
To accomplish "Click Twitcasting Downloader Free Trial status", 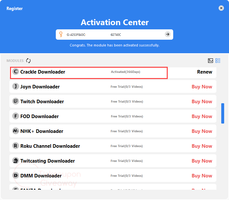I will click(127, 161).
